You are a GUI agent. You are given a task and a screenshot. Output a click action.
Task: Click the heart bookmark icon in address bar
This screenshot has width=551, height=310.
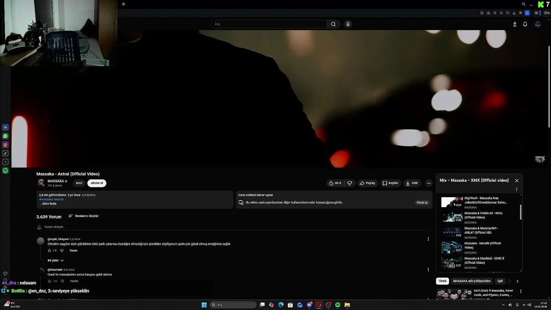point(508,13)
